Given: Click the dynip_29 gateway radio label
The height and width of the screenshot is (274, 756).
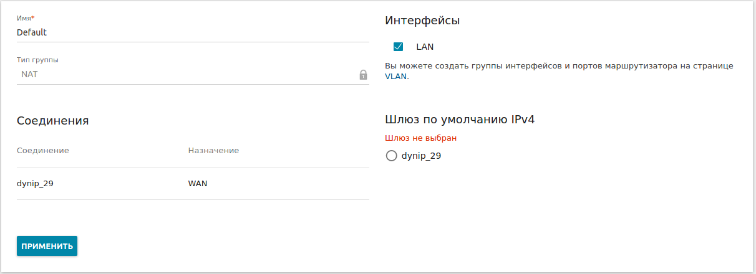Looking at the screenshot, I should point(421,156).
